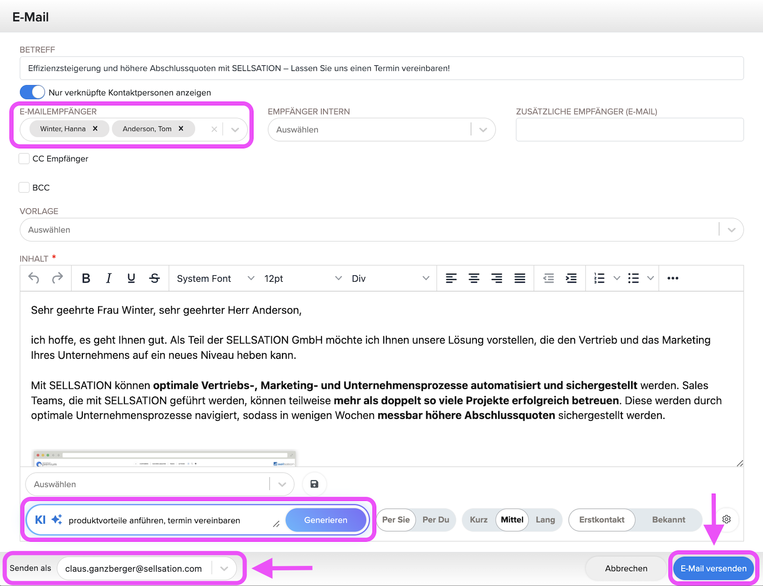The width and height of the screenshot is (763, 586).
Task: Check the CC Empfänger checkbox
Action: (24, 159)
